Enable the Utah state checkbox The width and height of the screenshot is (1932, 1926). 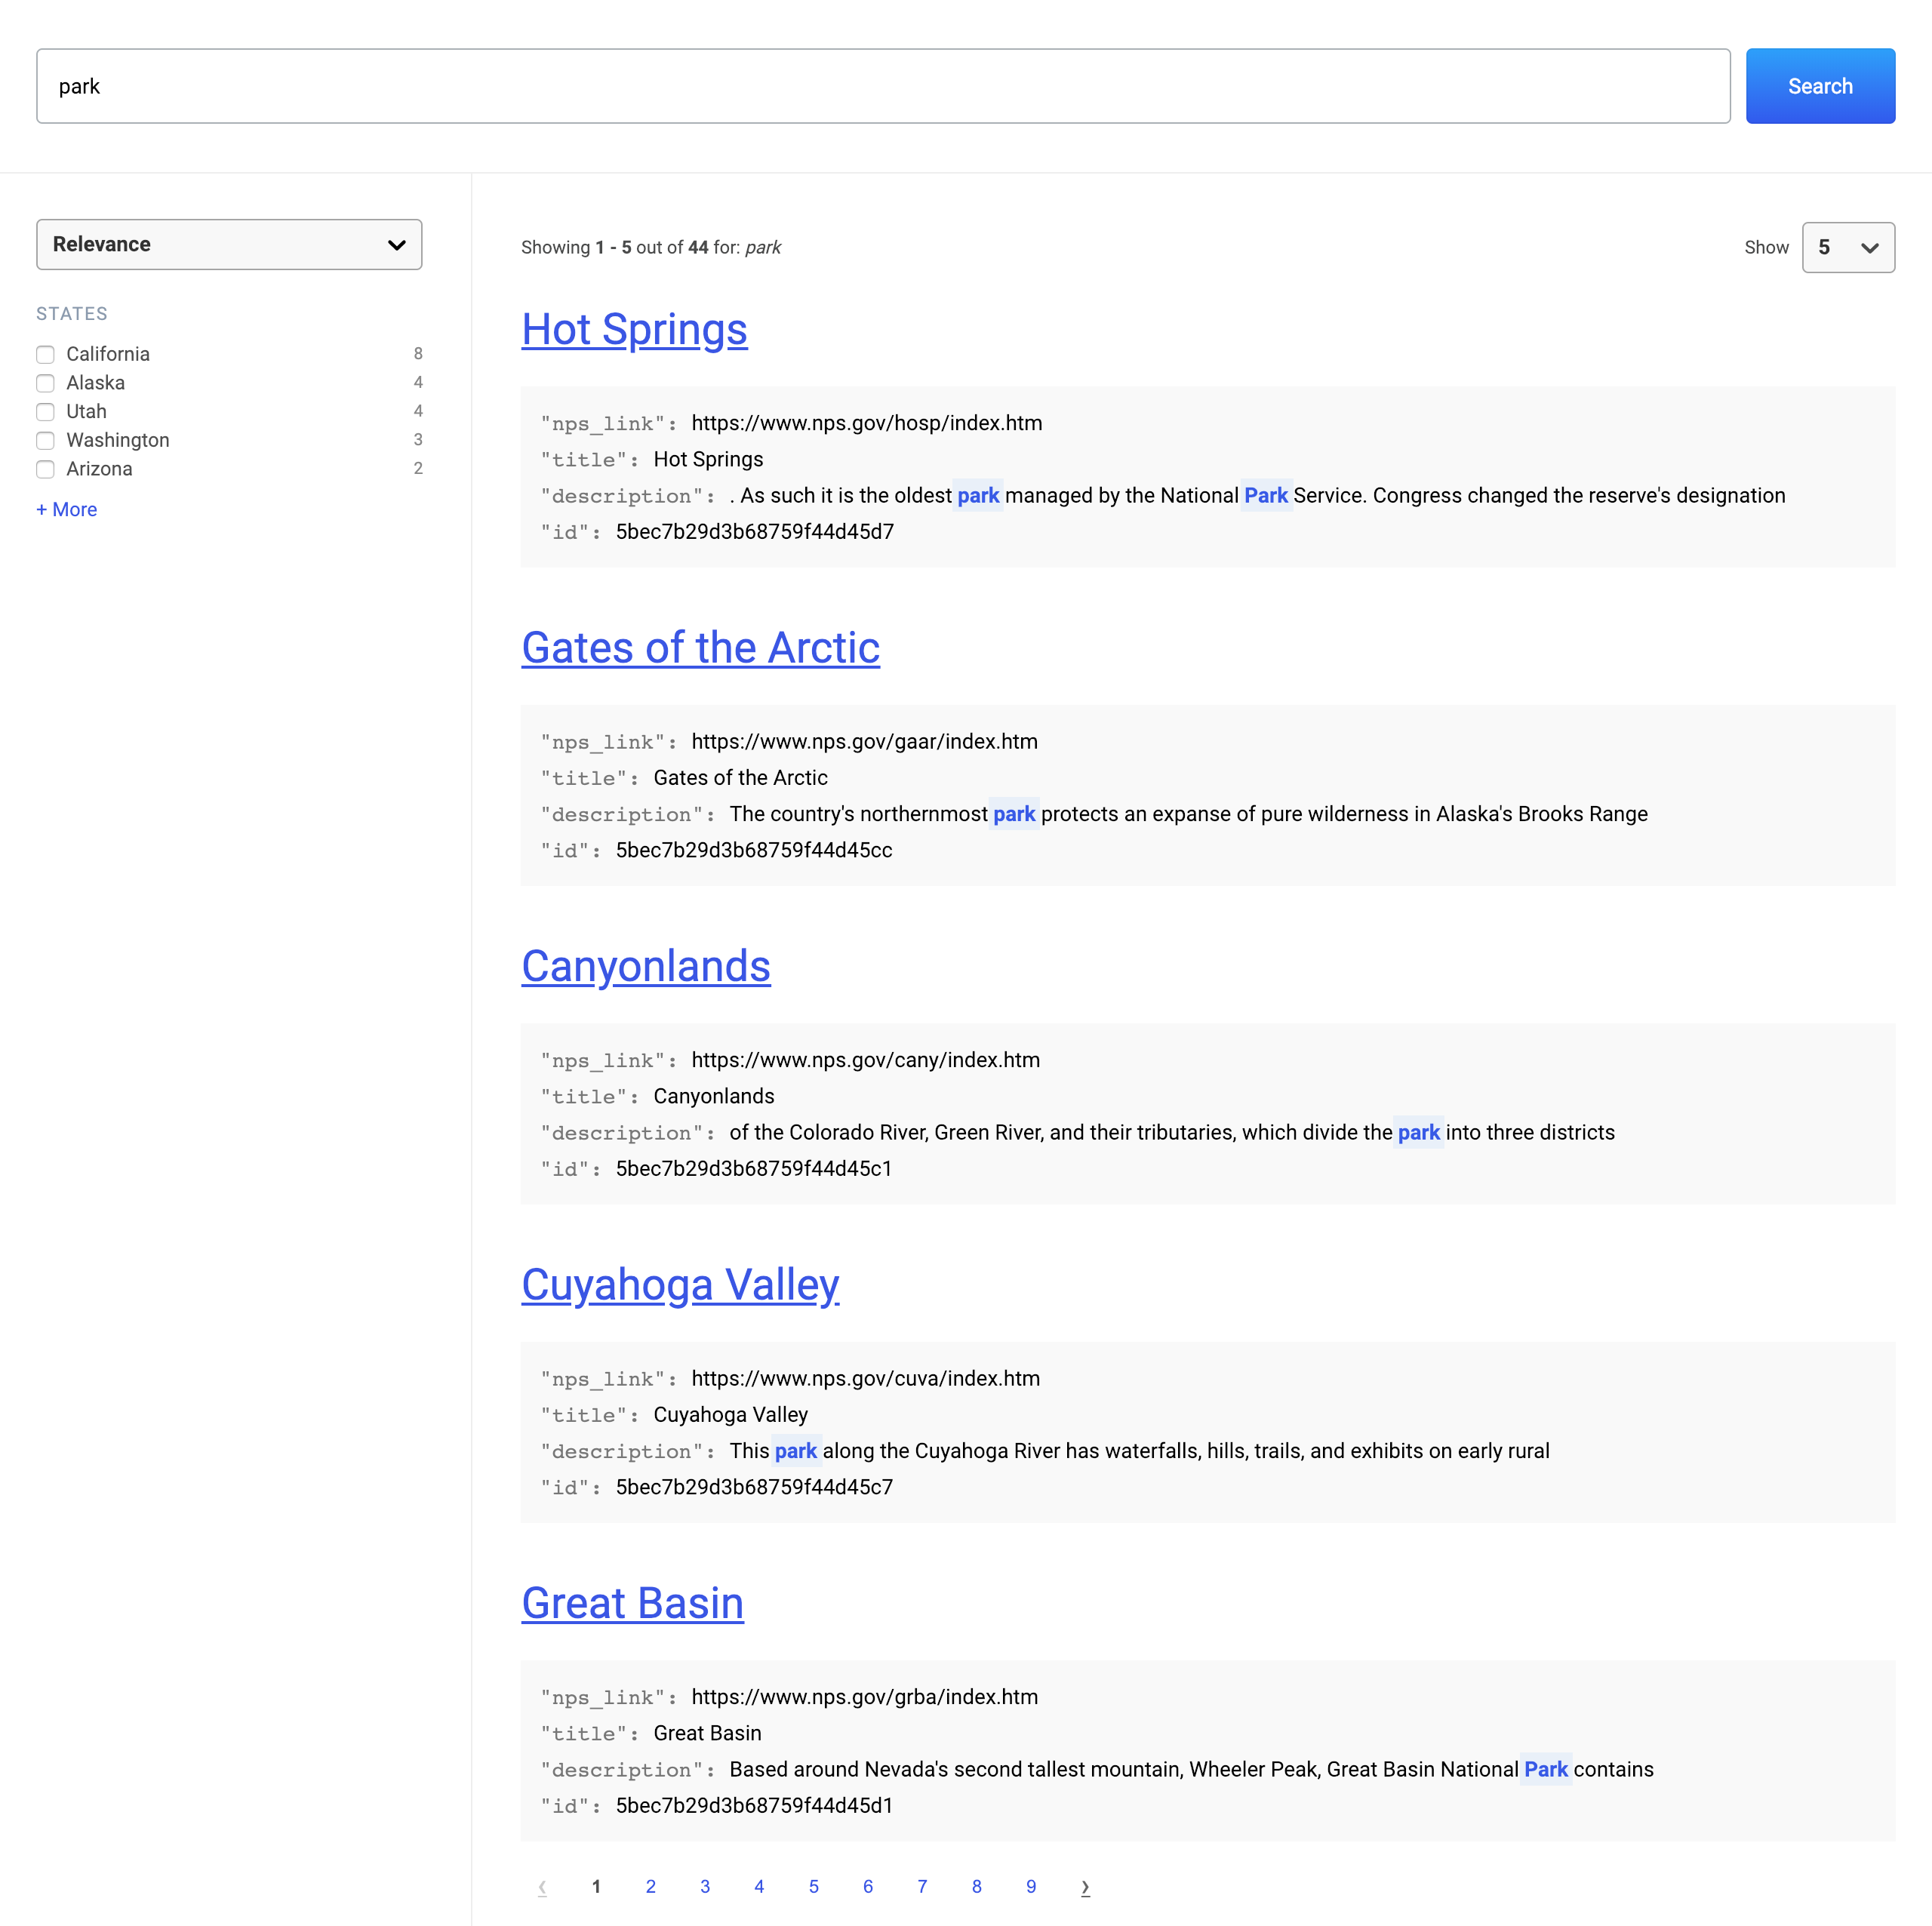point(46,412)
